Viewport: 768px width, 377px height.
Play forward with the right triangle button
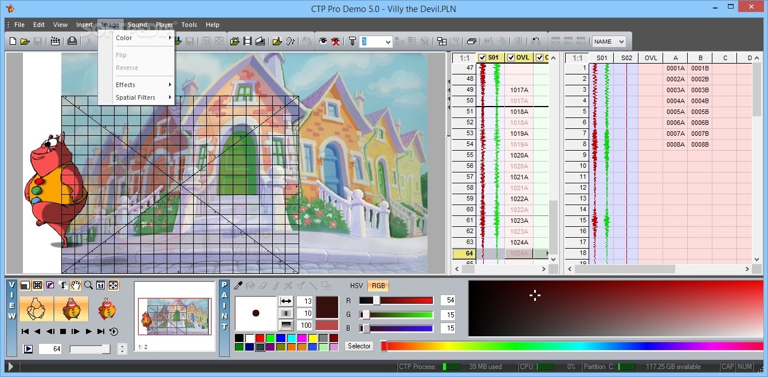(88, 331)
